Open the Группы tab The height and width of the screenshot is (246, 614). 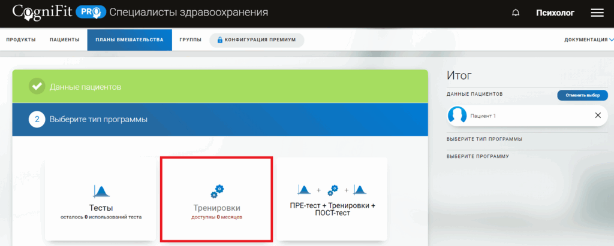coord(190,40)
